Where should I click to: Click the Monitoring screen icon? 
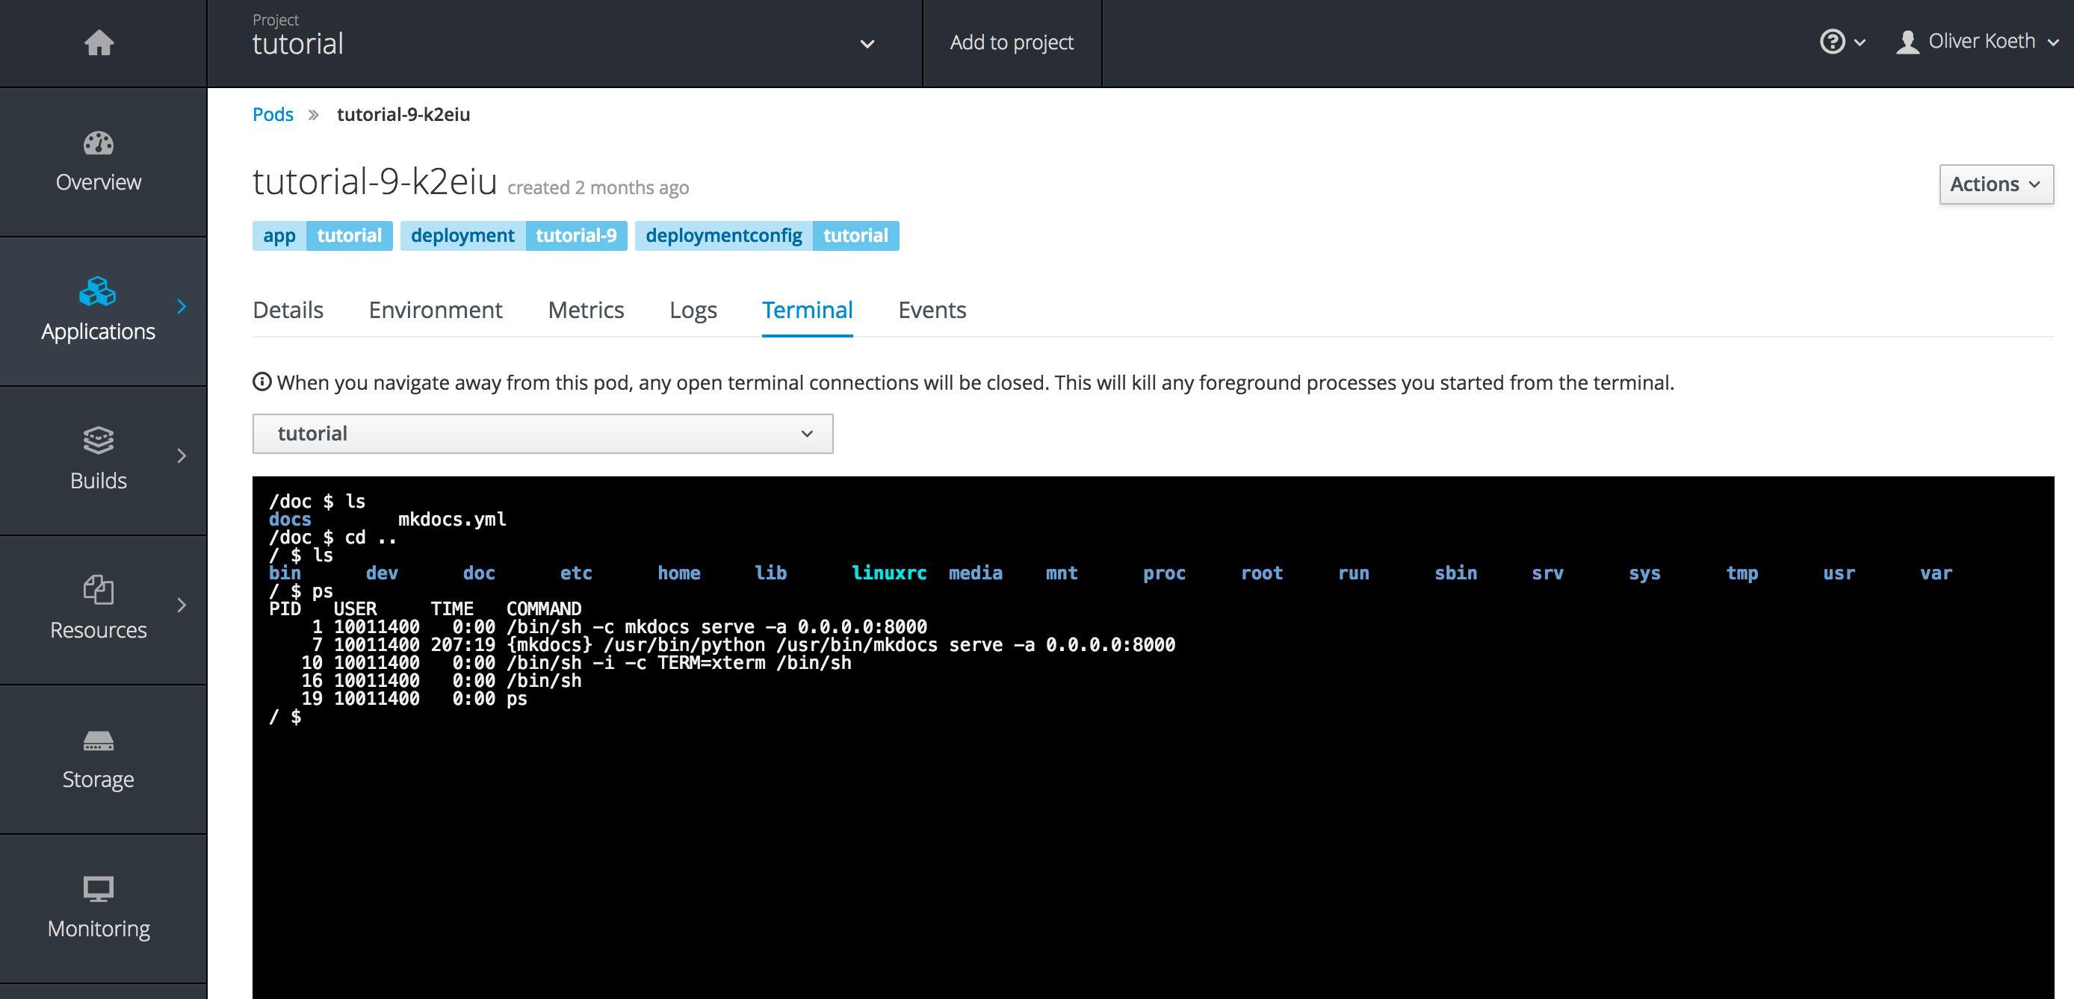click(98, 888)
